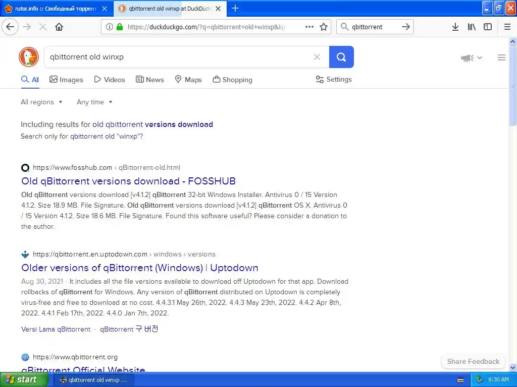
Task: Open Old qBittorrent versions download FOSSHUB result
Action: pos(128,181)
